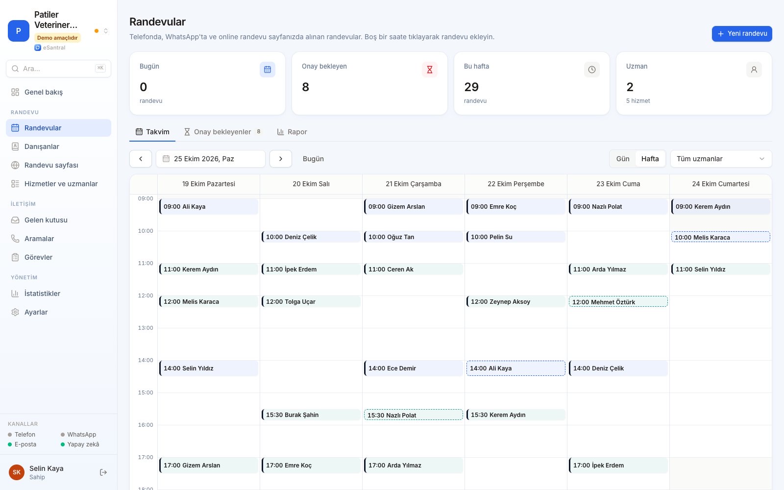Click the WhatsApp channel status
Screen dimensions: 784x490
click(x=78, y=435)
